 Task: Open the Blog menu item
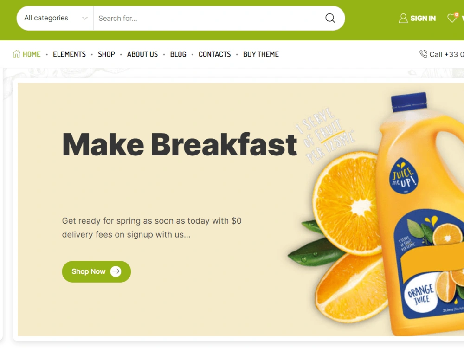(x=178, y=54)
